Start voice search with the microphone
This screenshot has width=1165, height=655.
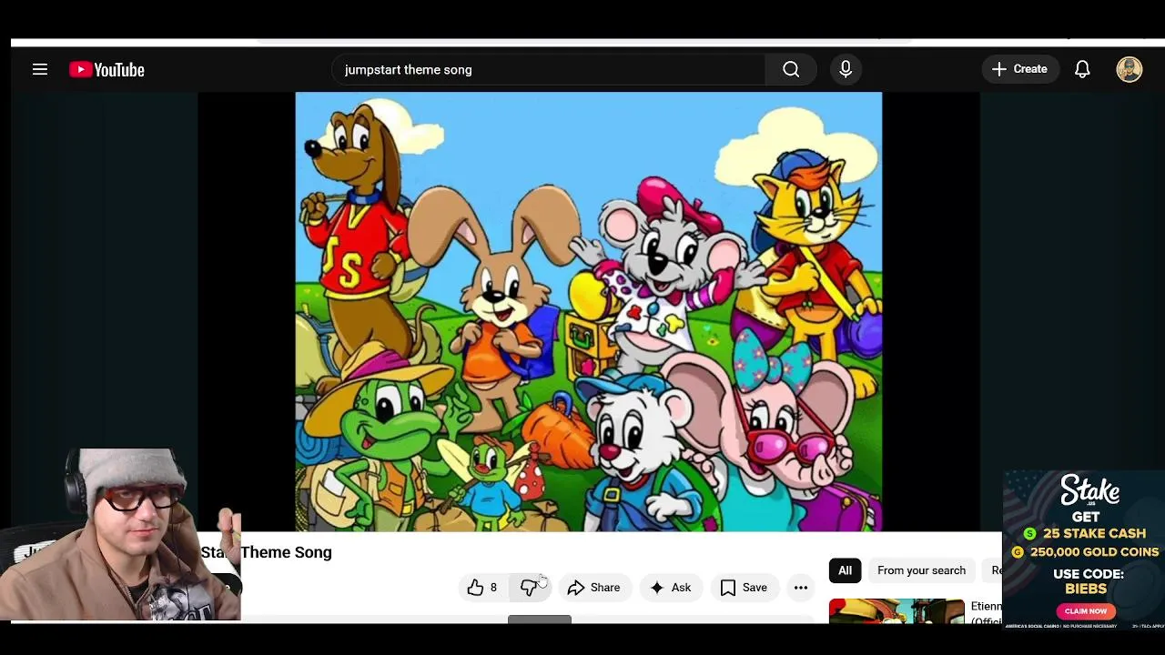tap(846, 69)
